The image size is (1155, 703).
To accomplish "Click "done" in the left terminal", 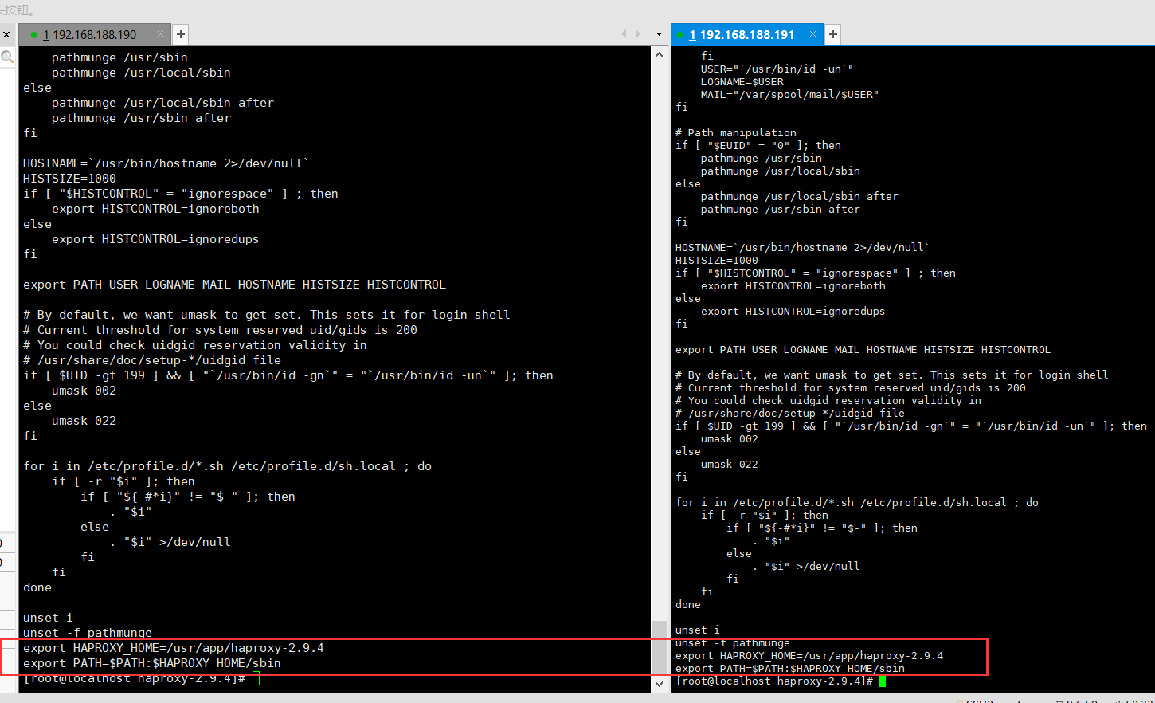I will click(37, 587).
